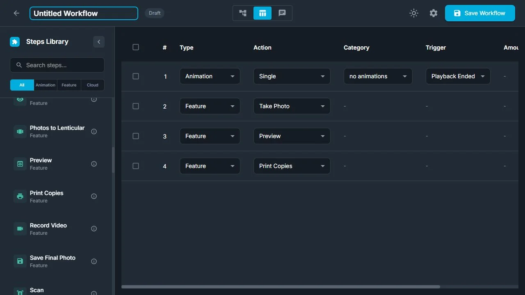Go back using the left arrow icon

(16, 13)
